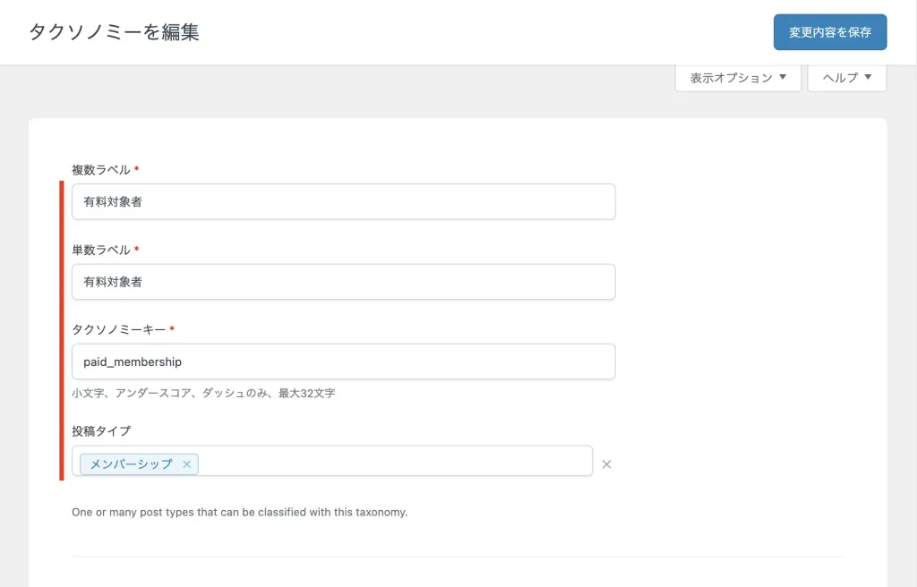Click the 単数ラベル field label

[x=100, y=250]
